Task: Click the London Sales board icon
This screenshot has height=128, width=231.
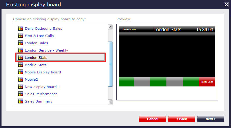Action: [21, 43]
